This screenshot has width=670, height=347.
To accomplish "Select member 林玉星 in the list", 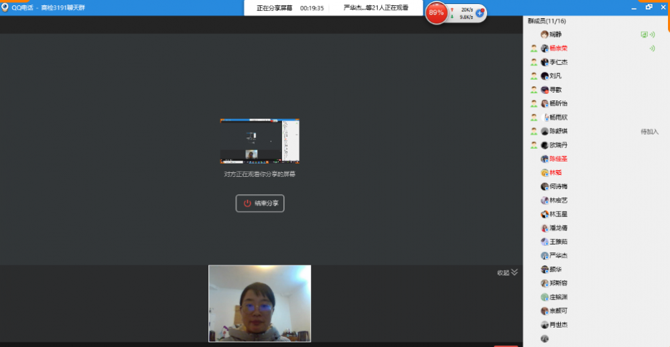I will coord(559,214).
